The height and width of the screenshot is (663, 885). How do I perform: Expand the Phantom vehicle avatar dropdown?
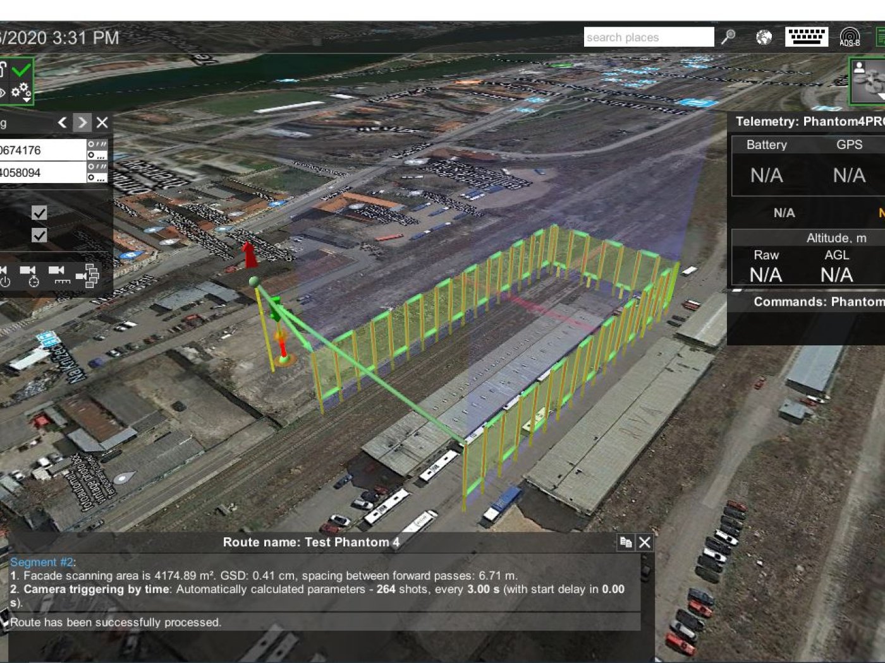(880, 96)
